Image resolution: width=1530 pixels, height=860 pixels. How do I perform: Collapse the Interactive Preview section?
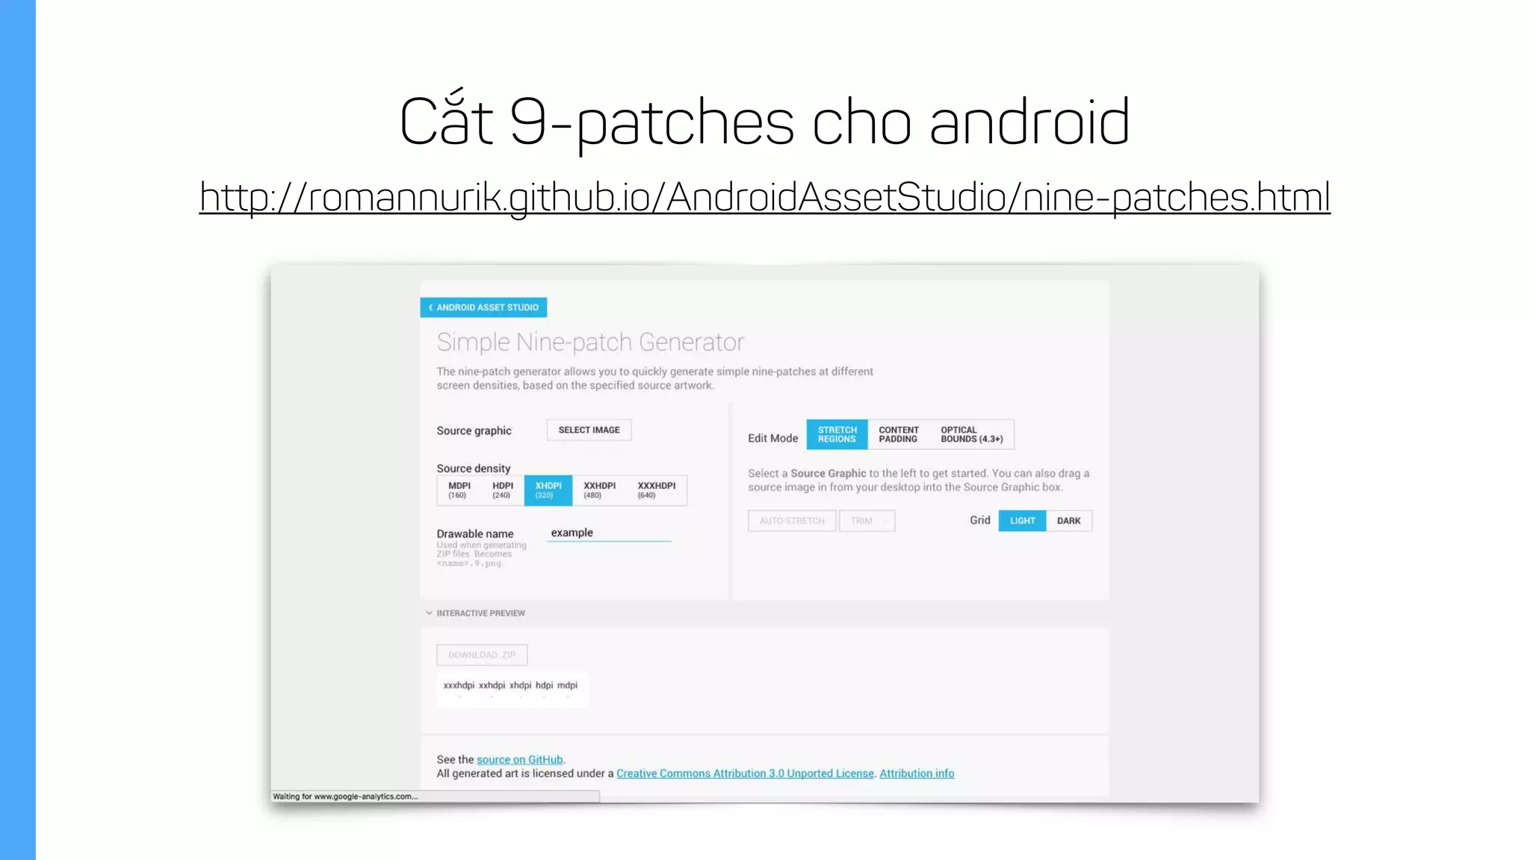point(476,613)
